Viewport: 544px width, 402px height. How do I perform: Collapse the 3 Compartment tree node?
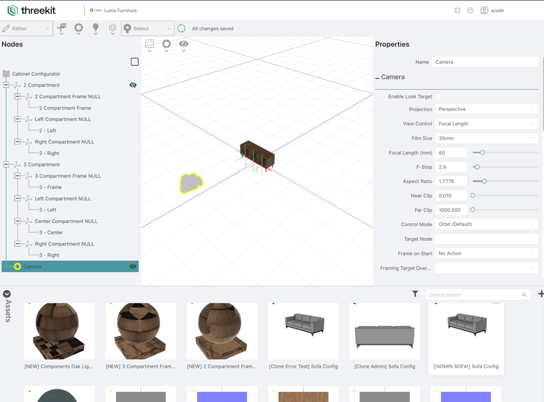[x=5, y=164]
